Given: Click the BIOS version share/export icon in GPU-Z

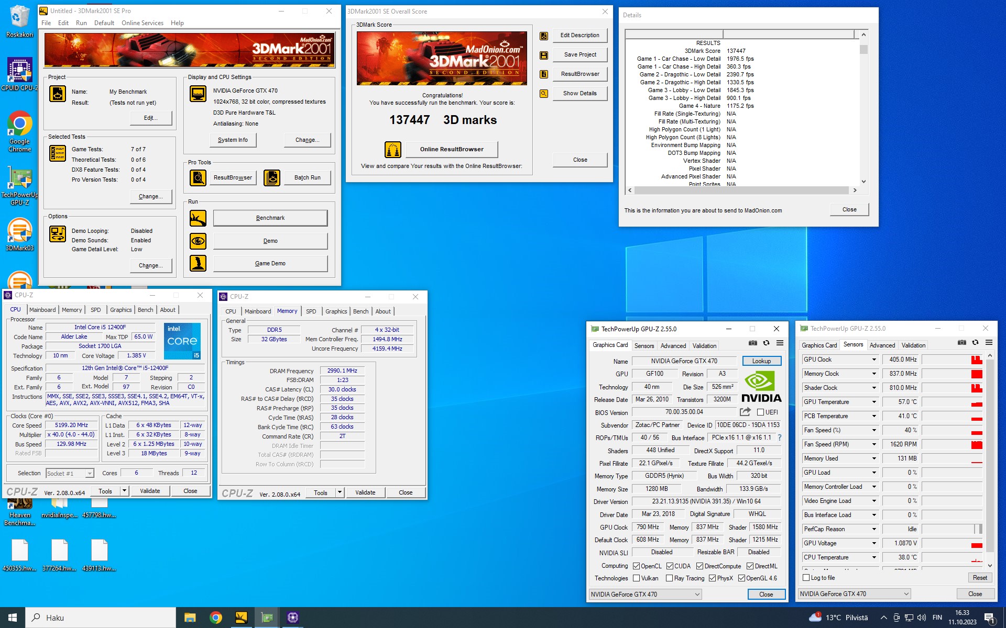Looking at the screenshot, I should click(745, 412).
